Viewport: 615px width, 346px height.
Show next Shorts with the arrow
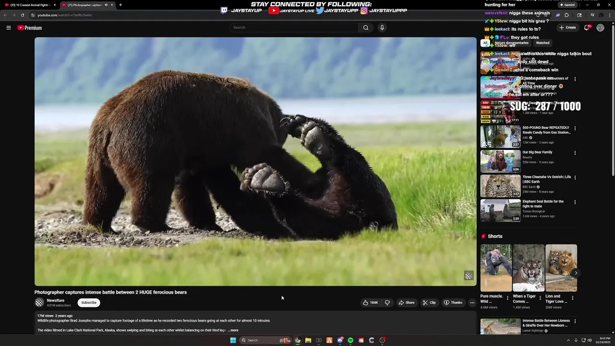pos(576,273)
